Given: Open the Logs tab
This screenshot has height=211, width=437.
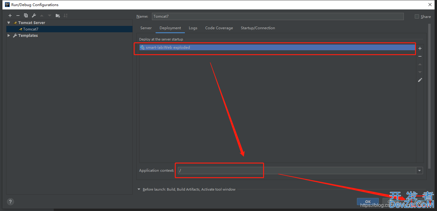Looking at the screenshot, I should point(193,28).
